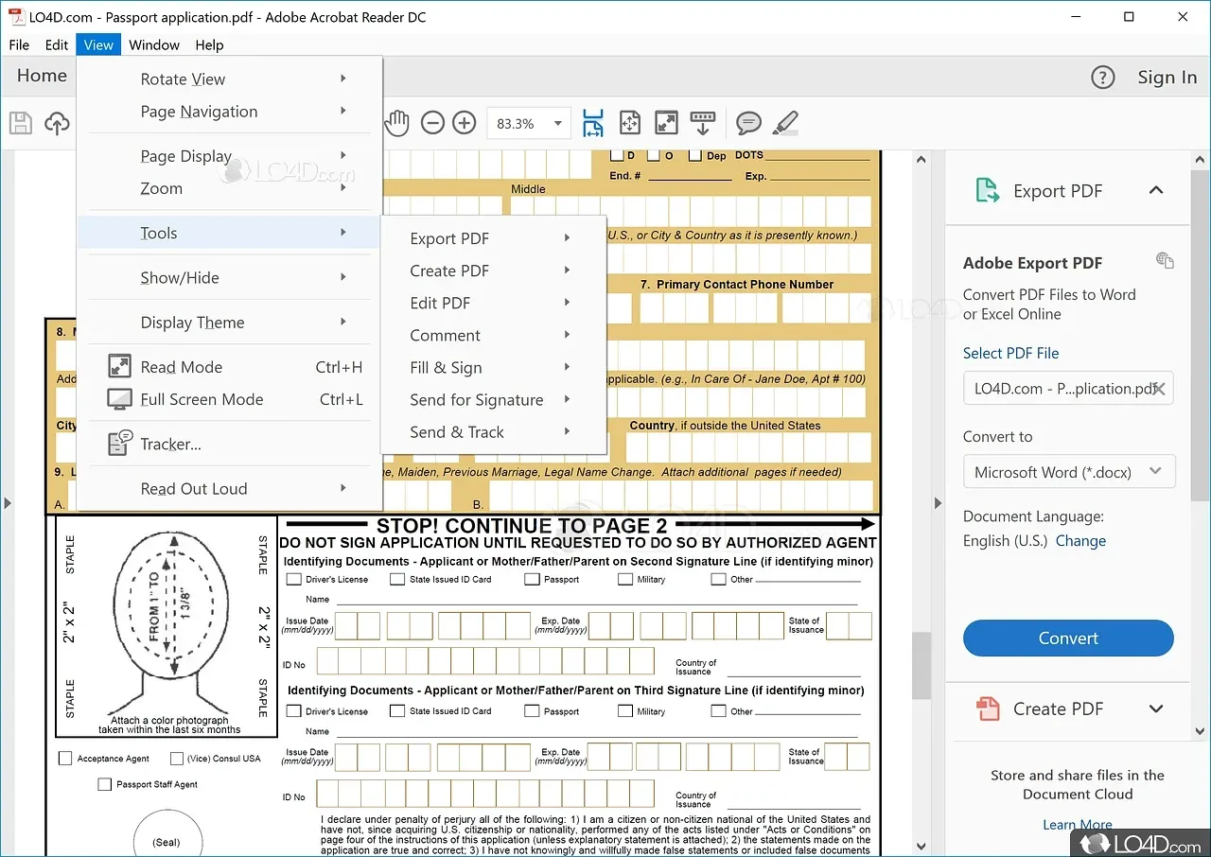This screenshot has height=857, width=1211.
Task: Select the Highlight text pen tool
Action: point(785,123)
